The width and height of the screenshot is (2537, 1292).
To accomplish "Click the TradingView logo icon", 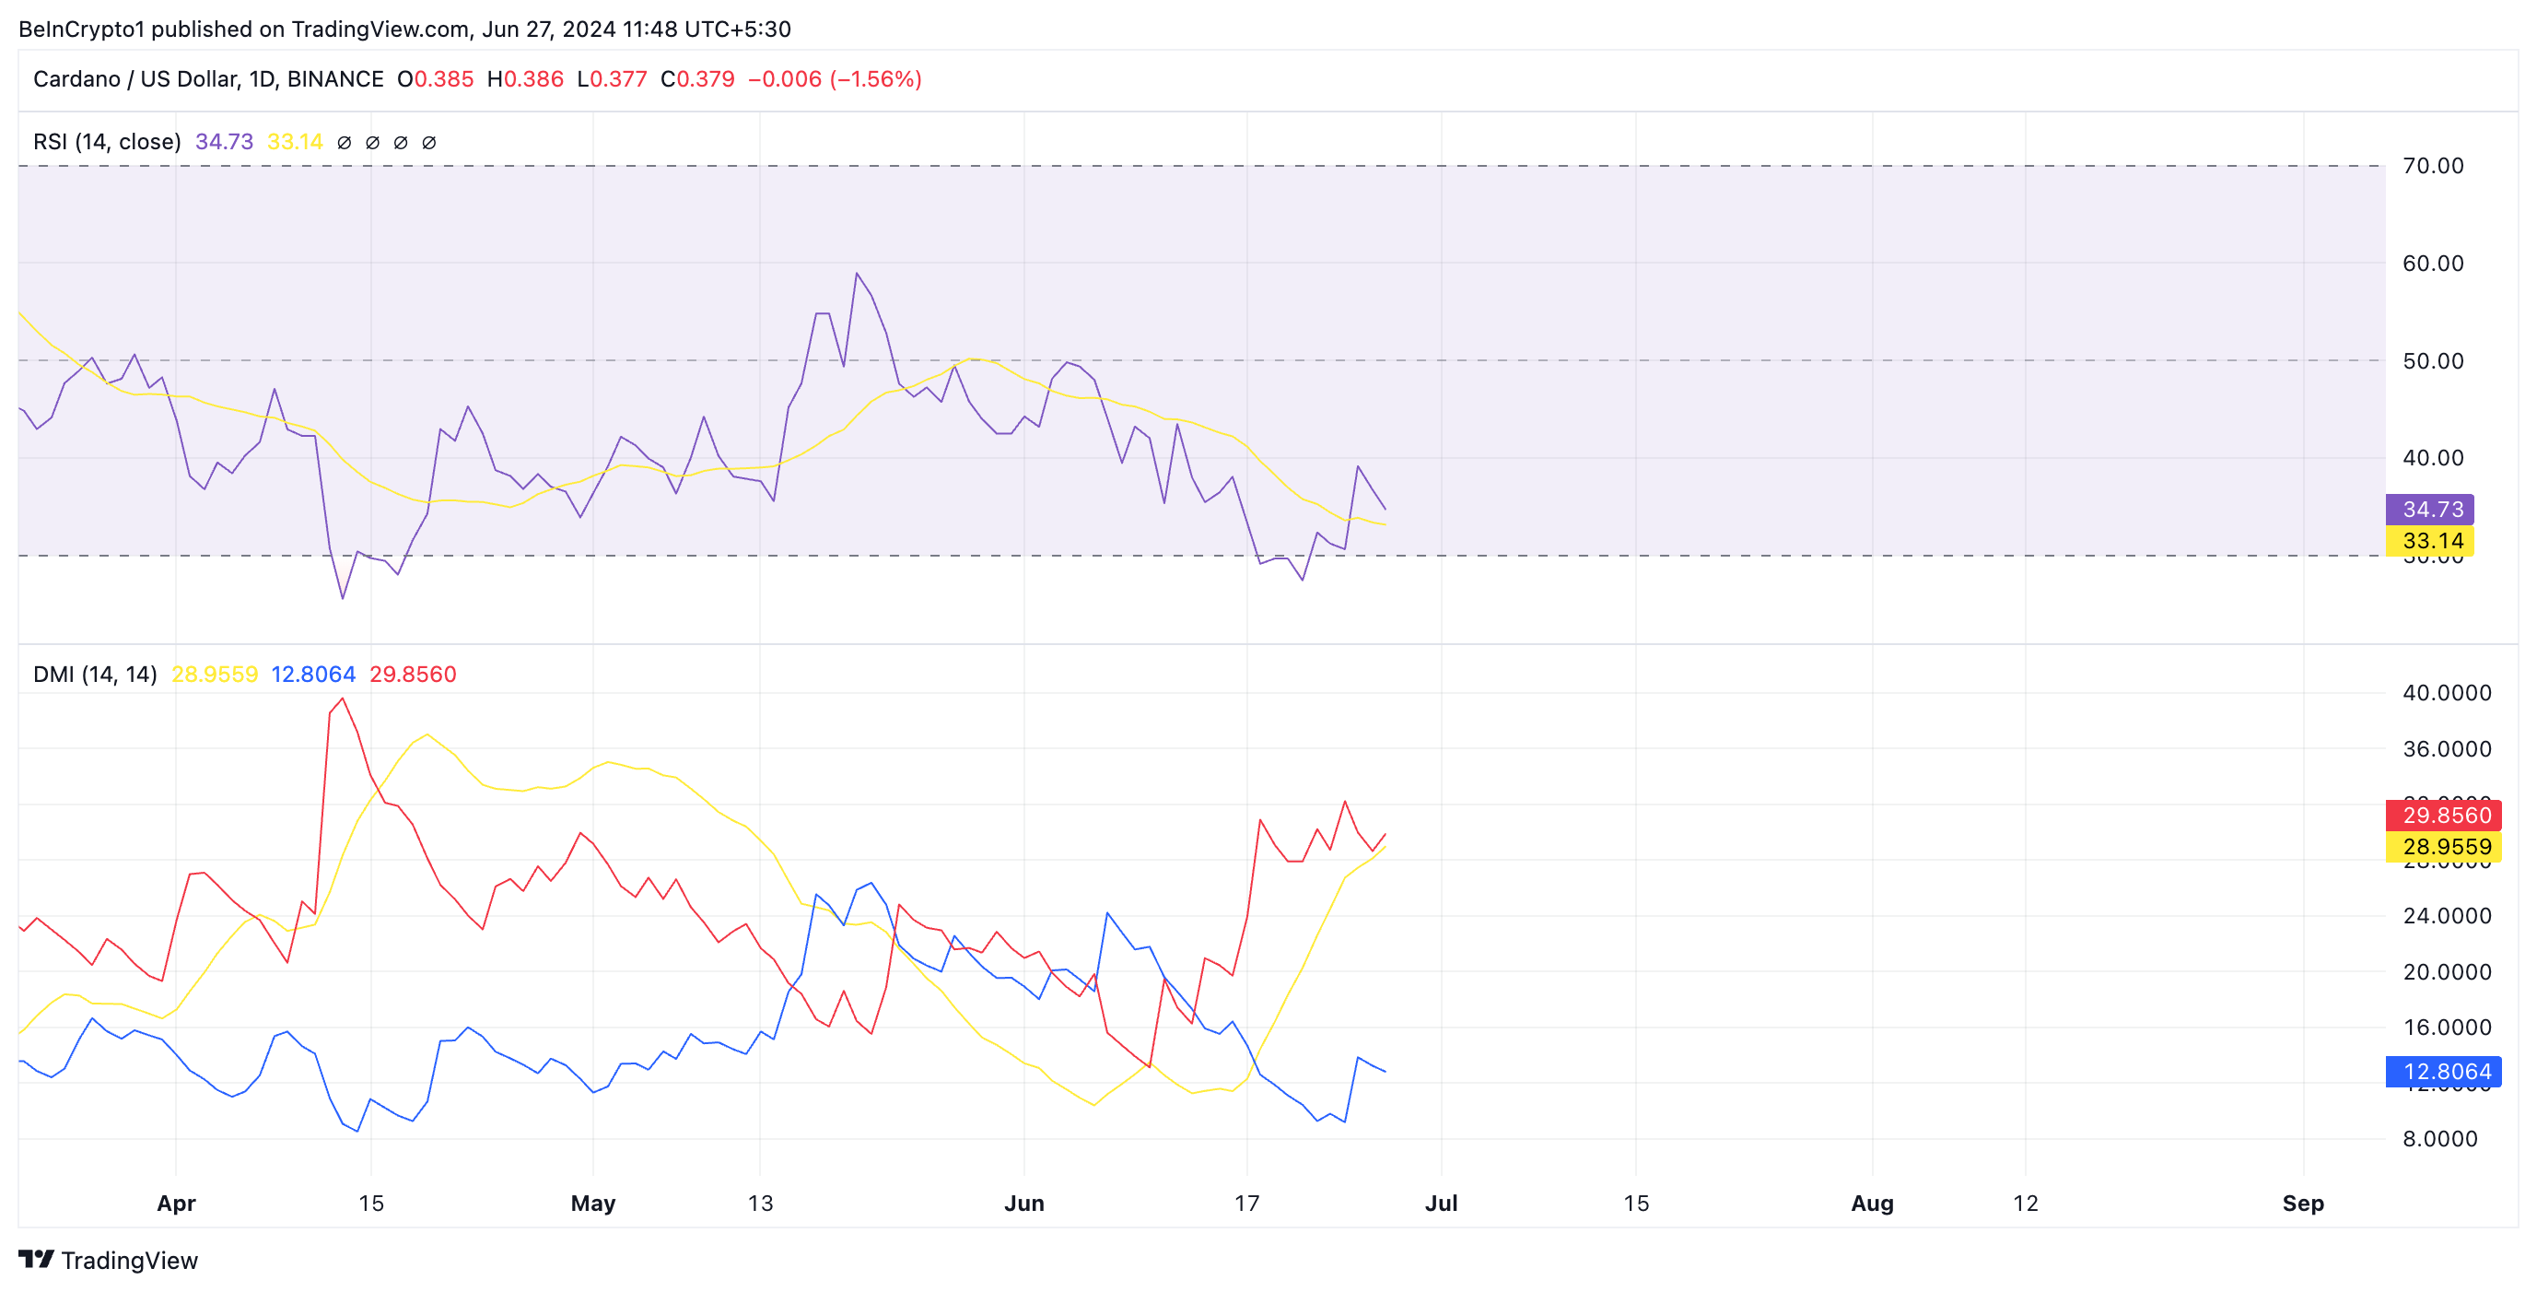I will pyautogui.click(x=37, y=1260).
